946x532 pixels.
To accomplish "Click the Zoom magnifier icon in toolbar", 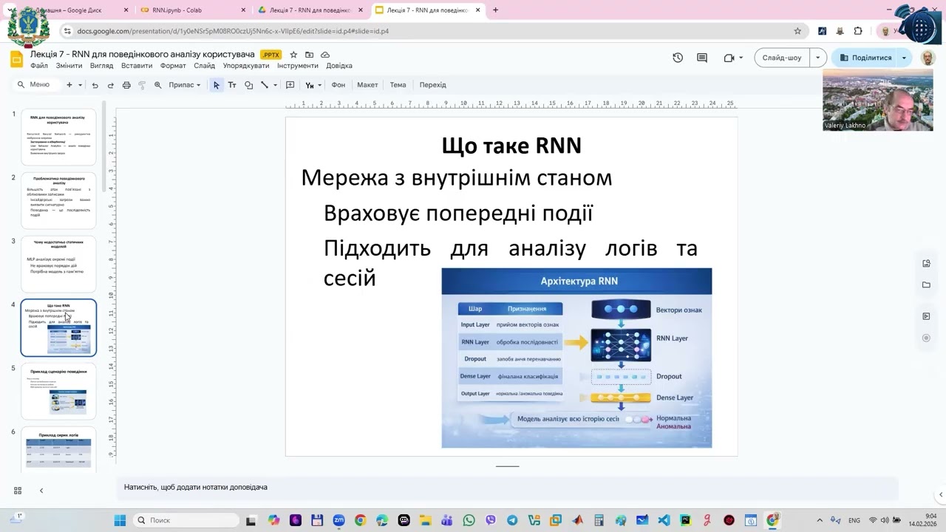I will (157, 85).
